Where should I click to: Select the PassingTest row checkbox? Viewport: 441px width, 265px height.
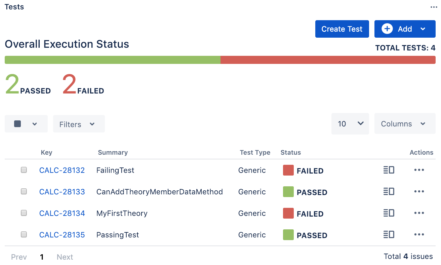[x=24, y=235]
